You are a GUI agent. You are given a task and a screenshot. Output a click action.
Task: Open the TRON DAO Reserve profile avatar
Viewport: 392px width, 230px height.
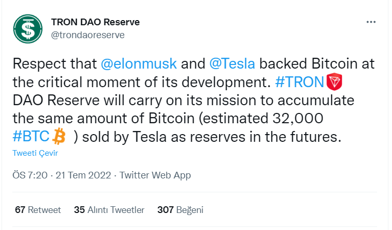28,29
